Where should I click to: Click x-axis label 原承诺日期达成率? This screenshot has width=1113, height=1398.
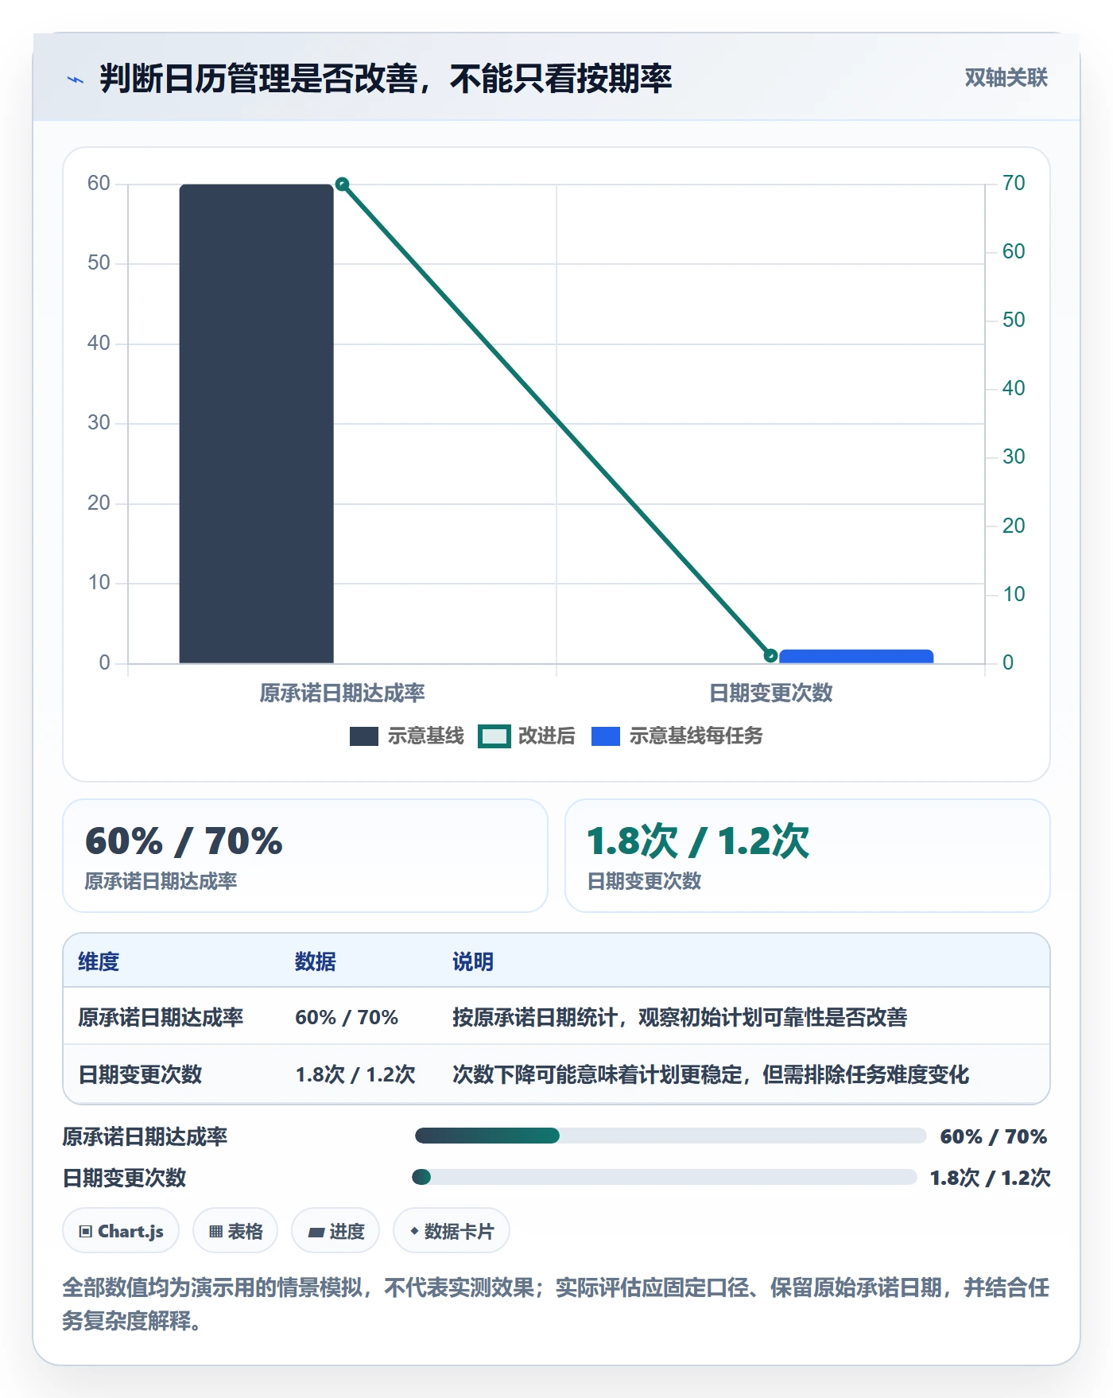342,693
